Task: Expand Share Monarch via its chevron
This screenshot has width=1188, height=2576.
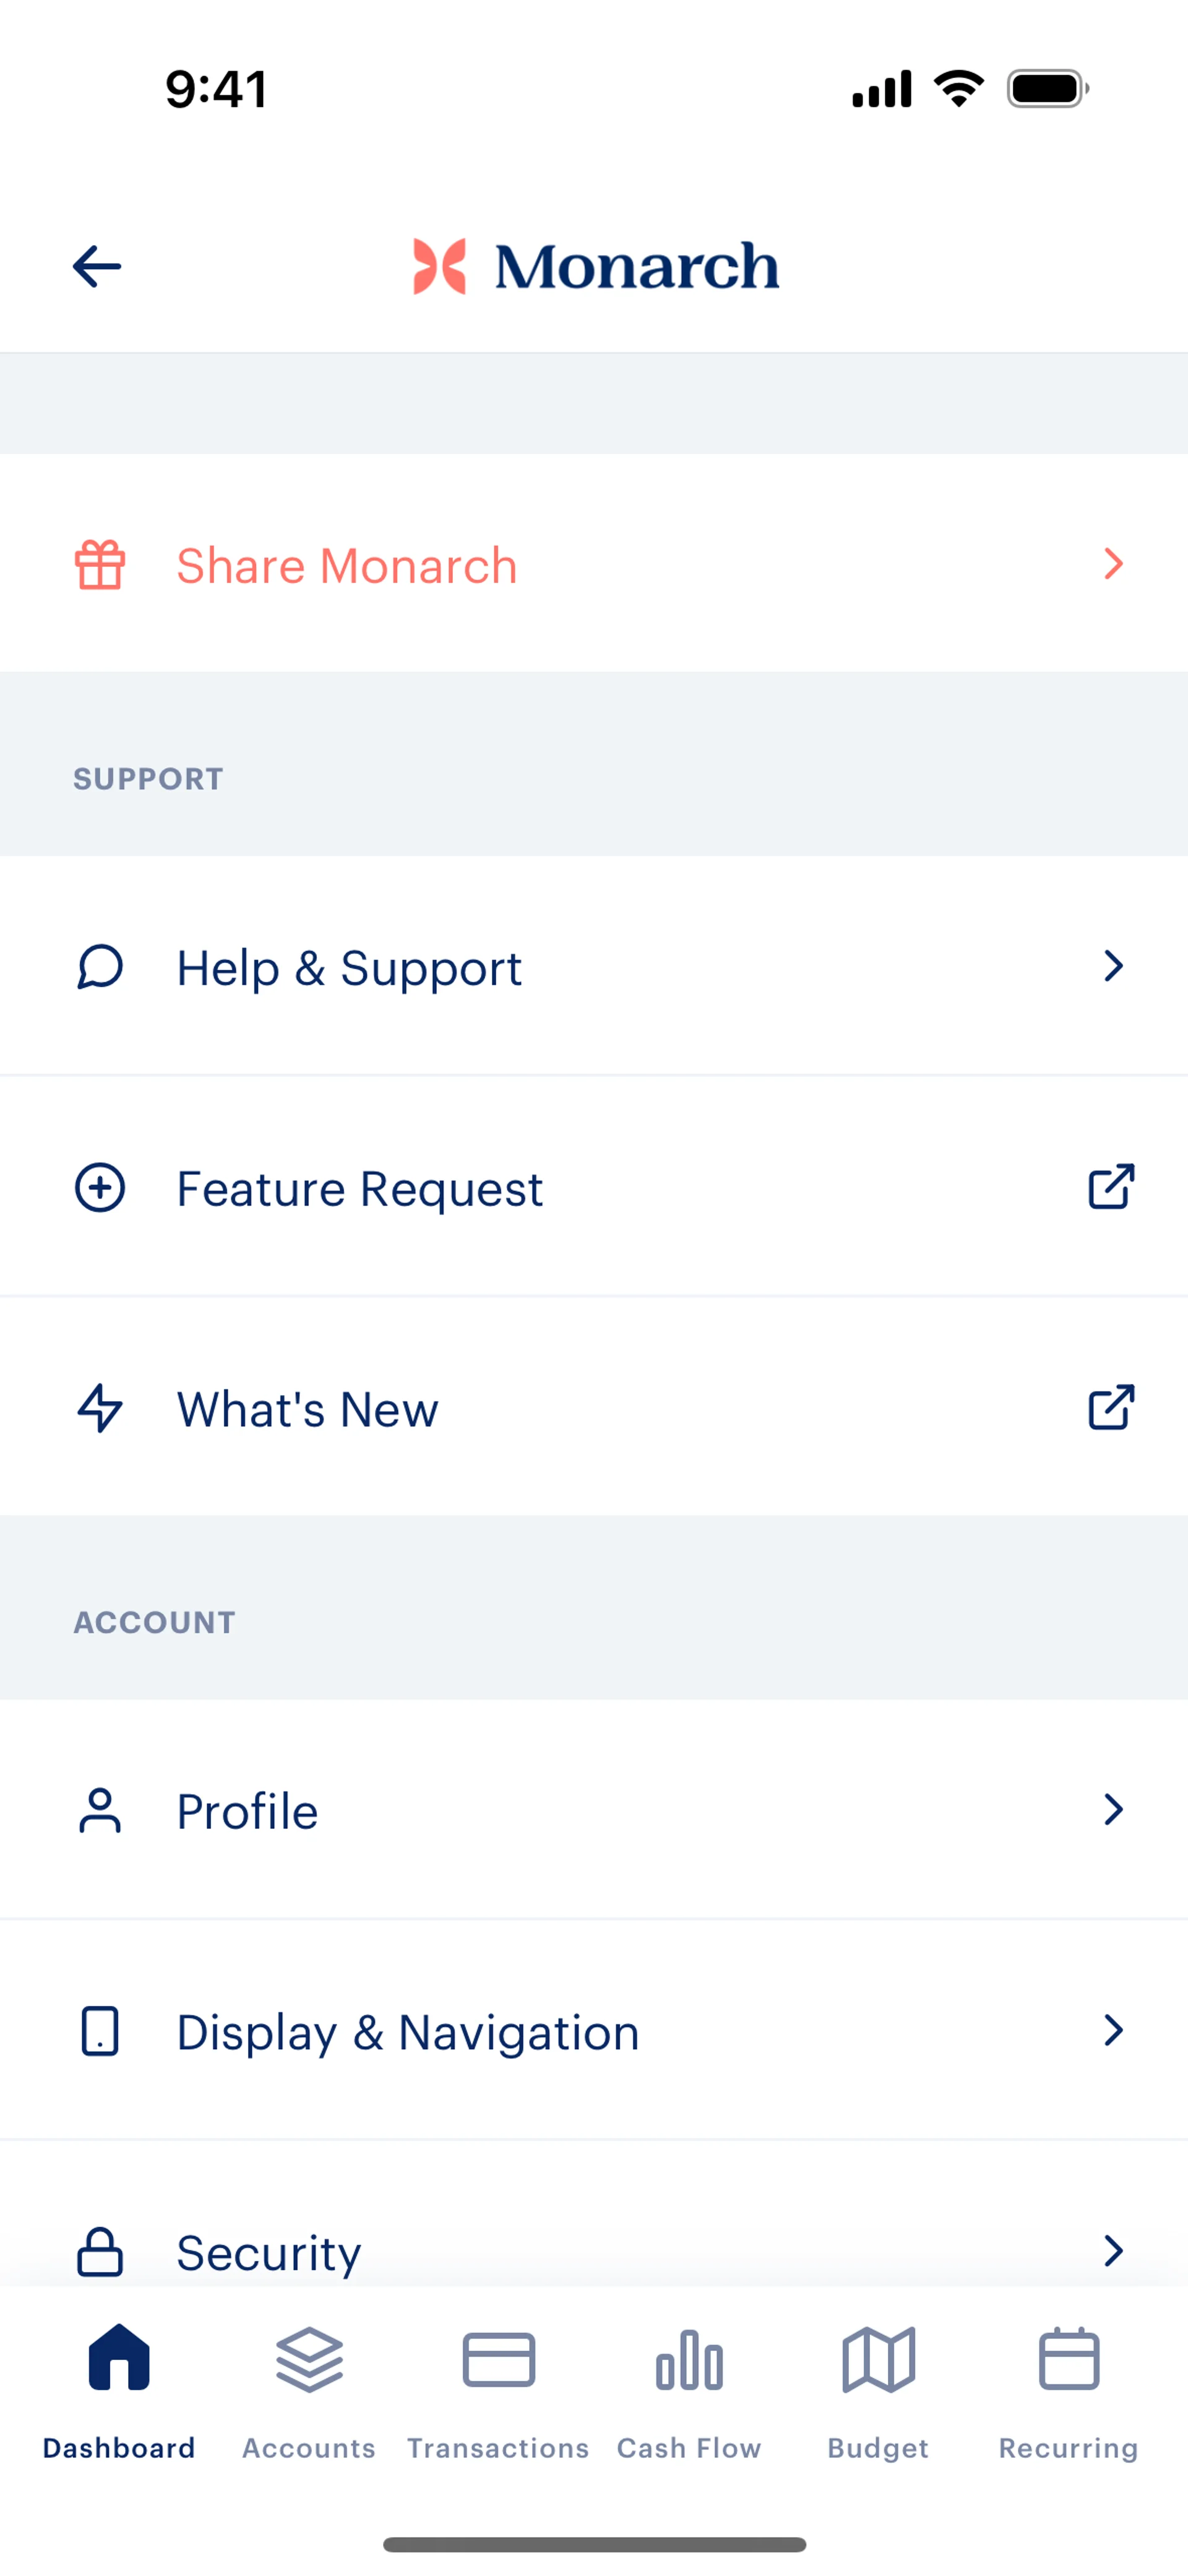Action: [1113, 564]
